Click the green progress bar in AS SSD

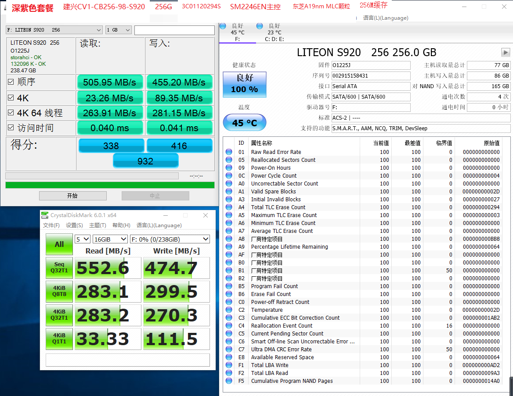coord(110,185)
